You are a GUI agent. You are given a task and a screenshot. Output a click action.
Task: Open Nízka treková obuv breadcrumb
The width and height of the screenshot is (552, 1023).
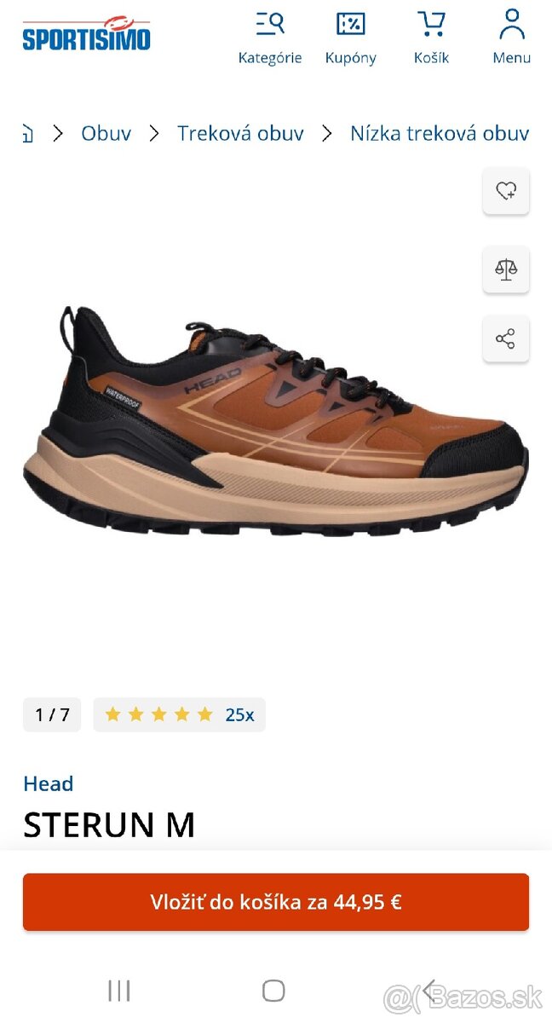tap(440, 134)
